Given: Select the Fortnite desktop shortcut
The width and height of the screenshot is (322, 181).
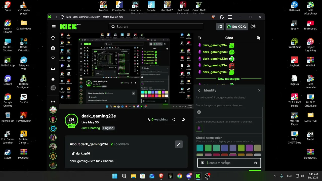Looking at the screenshot, I should (151, 7).
